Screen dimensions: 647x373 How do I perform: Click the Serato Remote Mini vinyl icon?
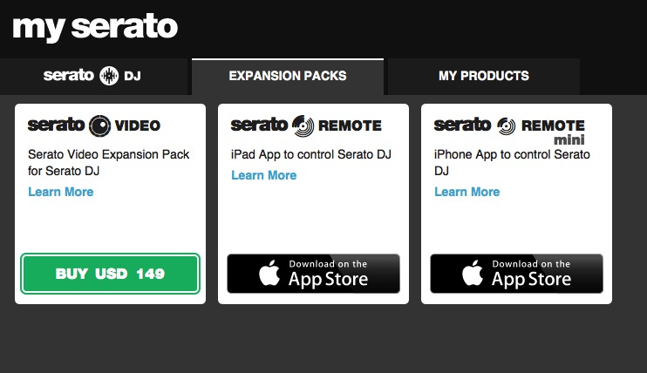point(507,125)
